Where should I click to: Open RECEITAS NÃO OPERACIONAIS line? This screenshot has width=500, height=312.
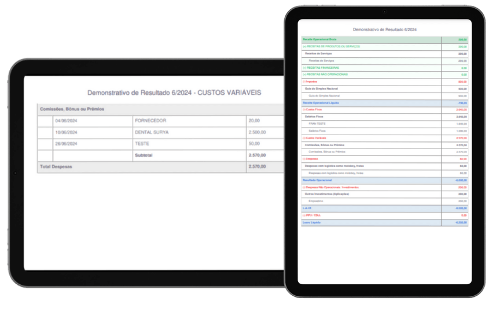tap(327, 75)
